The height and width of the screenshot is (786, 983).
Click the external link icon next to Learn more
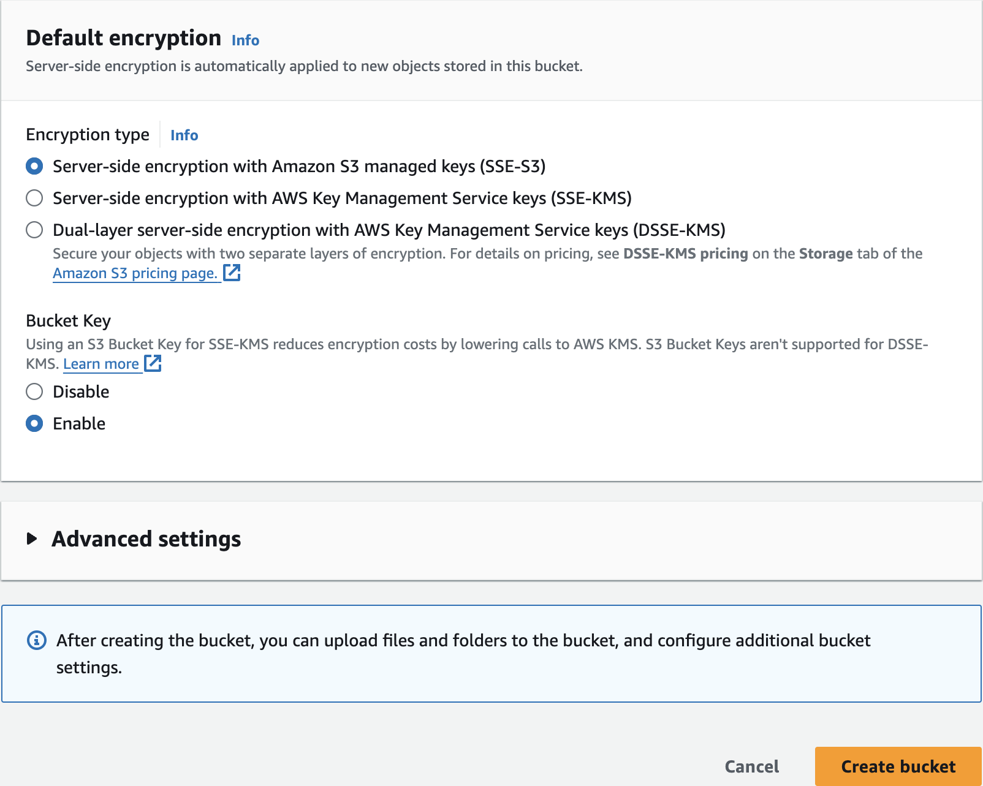153,363
